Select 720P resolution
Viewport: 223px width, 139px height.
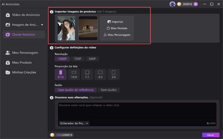78,59
